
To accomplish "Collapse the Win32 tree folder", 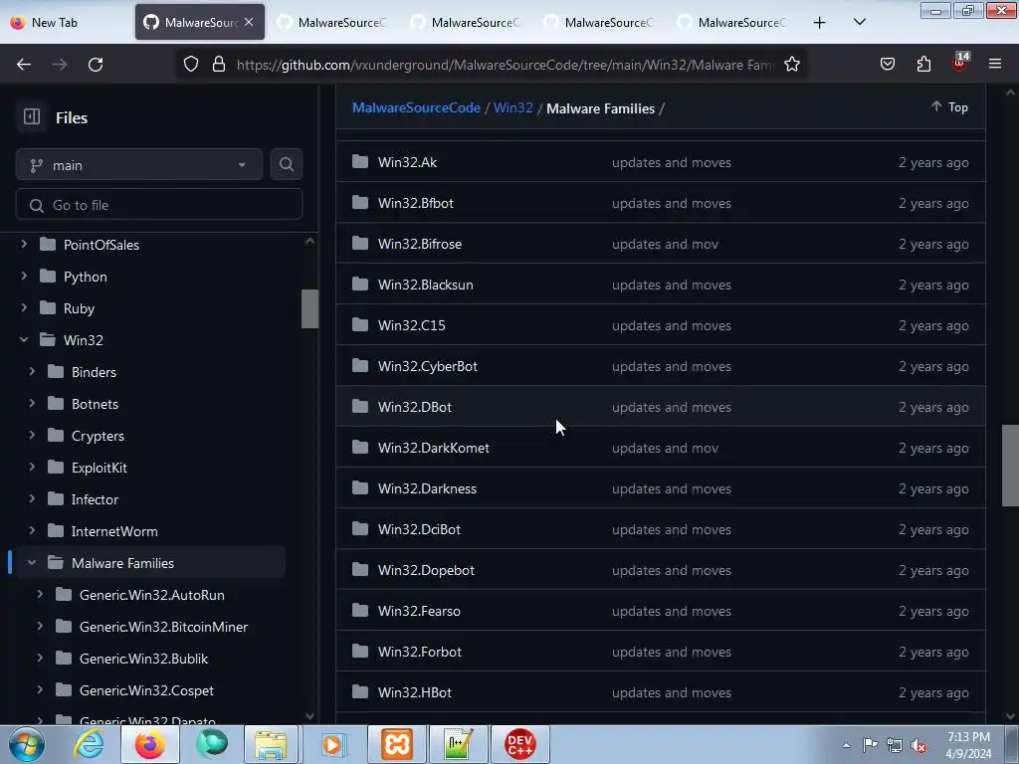I will (24, 340).
